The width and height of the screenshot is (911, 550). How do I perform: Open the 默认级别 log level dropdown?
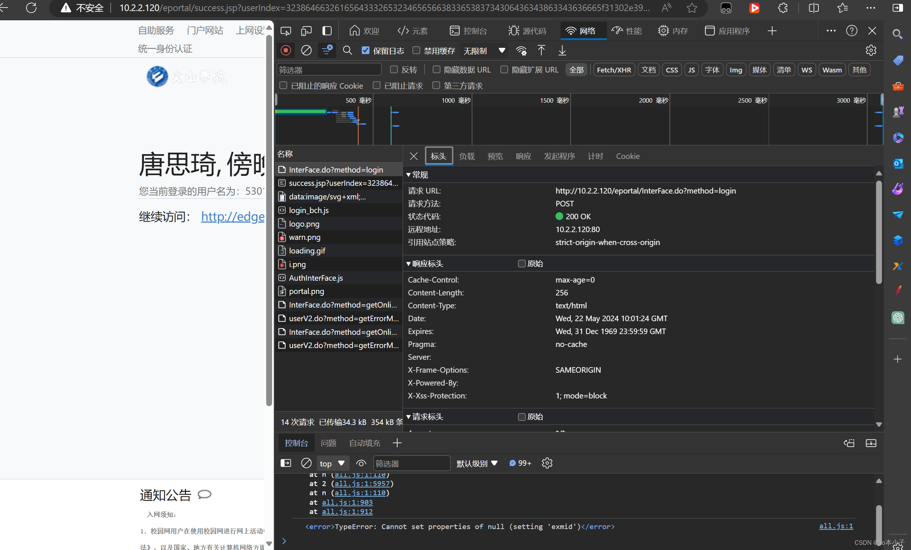click(x=477, y=463)
